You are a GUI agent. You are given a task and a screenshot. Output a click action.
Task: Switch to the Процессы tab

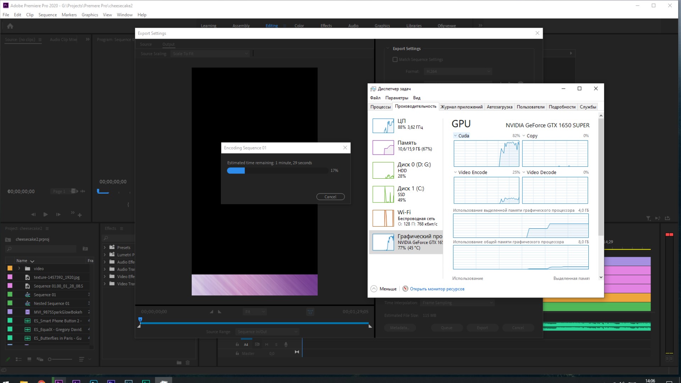coord(380,107)
